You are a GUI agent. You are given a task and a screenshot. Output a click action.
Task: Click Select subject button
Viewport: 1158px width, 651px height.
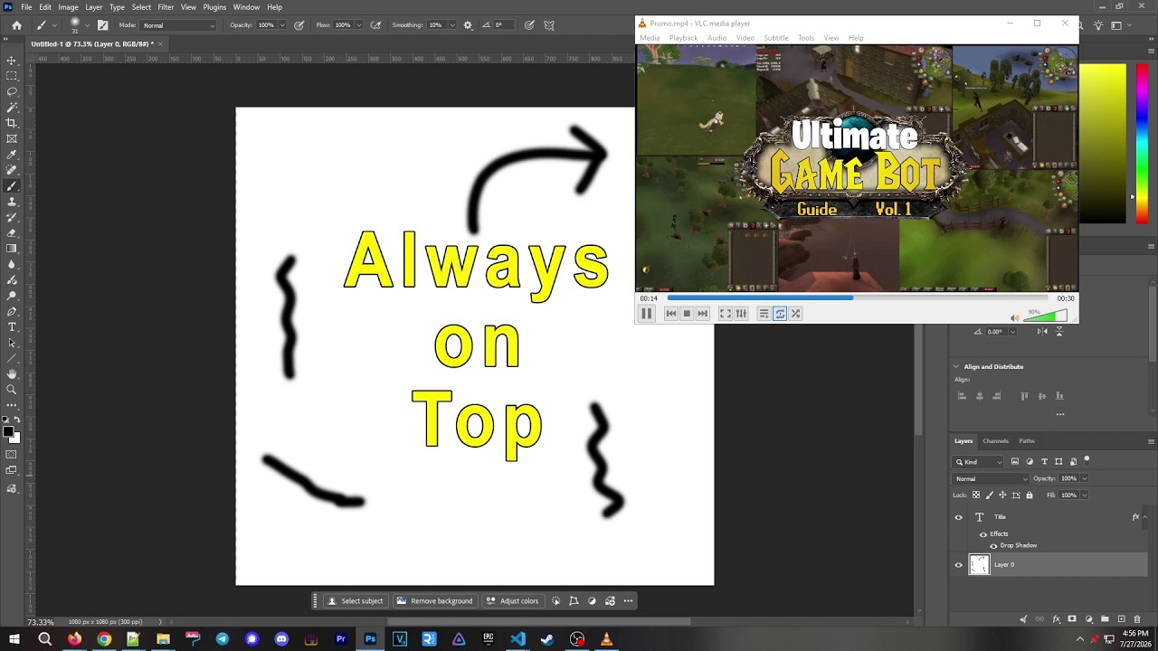356,601
